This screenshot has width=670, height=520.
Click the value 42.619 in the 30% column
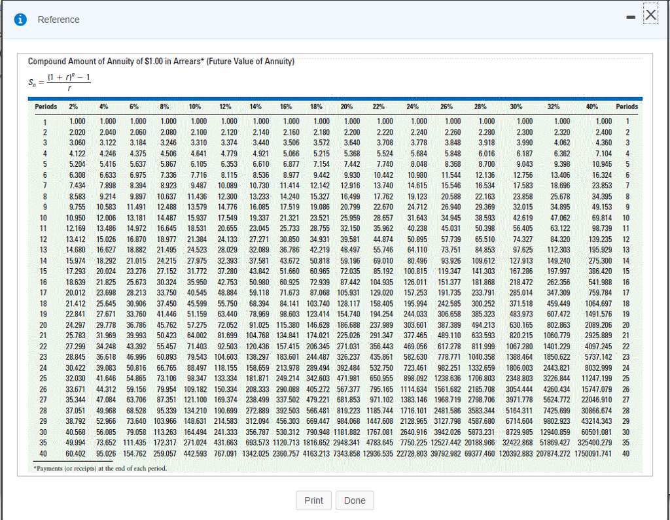click(x=523, y=218)
